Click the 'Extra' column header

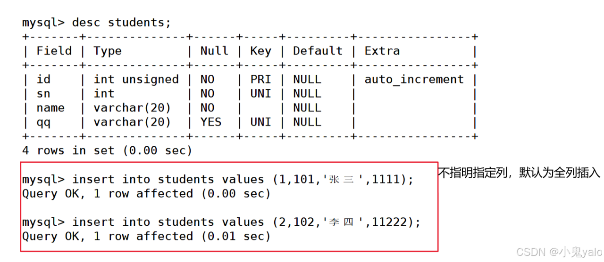(x=382, y=51)
